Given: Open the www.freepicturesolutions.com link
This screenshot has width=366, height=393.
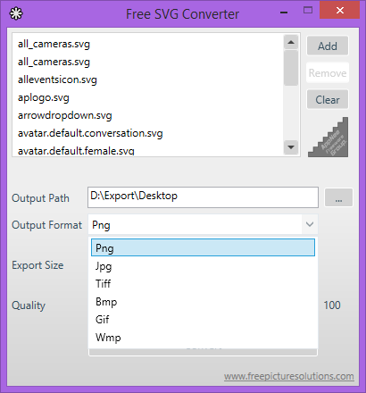Looking at the screenshot, I should click(289, 376).
